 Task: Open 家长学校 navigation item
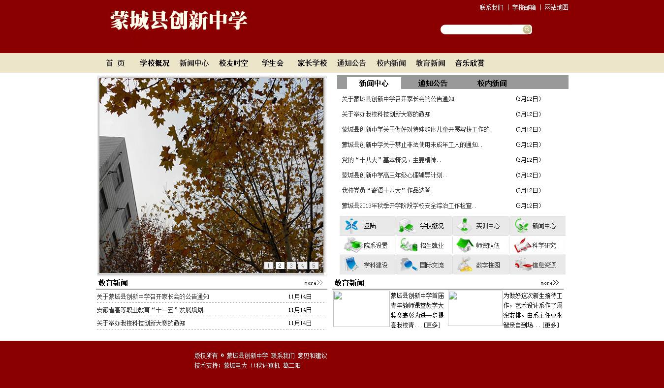point(312,63)
